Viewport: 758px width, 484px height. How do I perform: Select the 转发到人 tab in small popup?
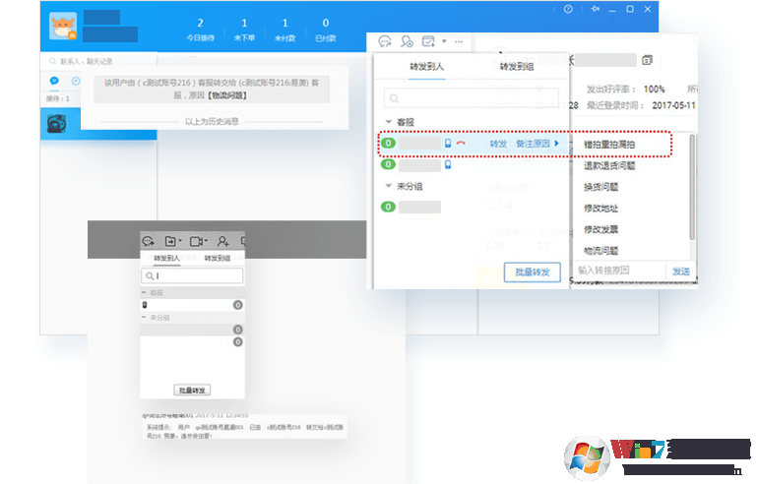click(x=166, y=258)
